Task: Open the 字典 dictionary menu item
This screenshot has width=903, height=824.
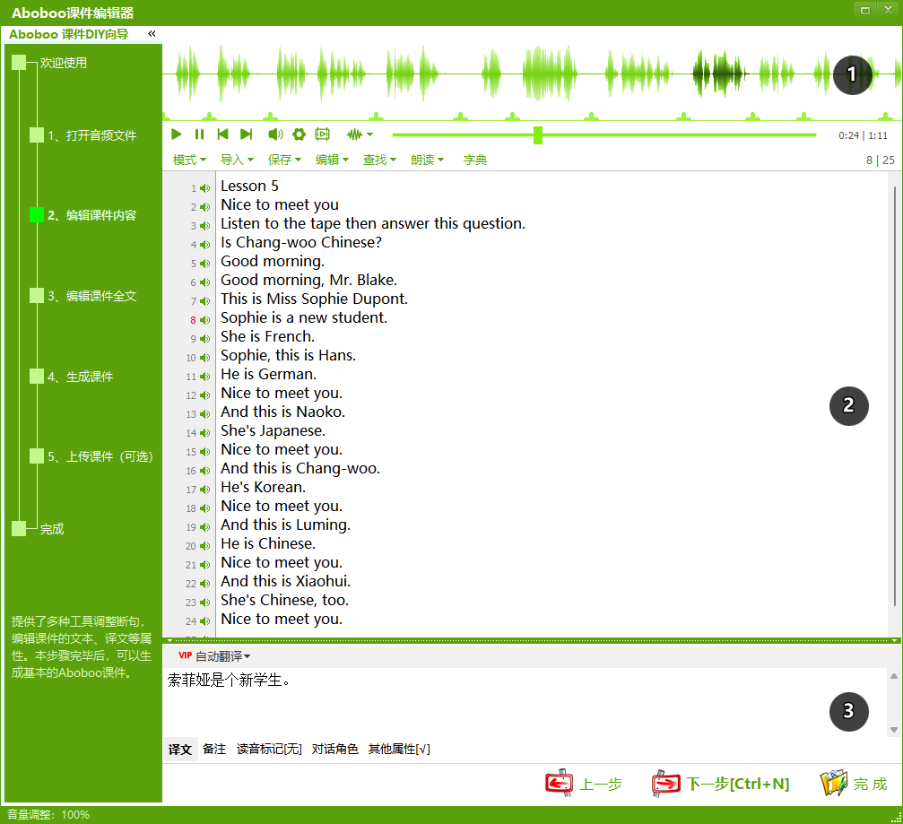Action: pos(474,160)
